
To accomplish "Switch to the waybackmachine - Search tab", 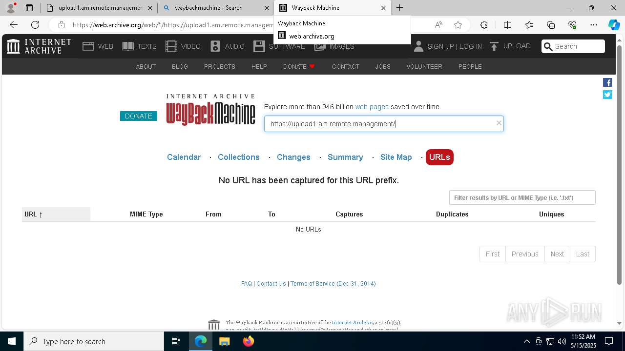I will click(215, 8).
